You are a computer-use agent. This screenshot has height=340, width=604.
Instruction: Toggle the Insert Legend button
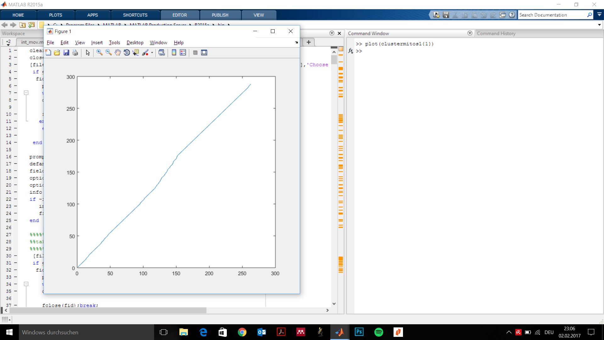point(183,53)
